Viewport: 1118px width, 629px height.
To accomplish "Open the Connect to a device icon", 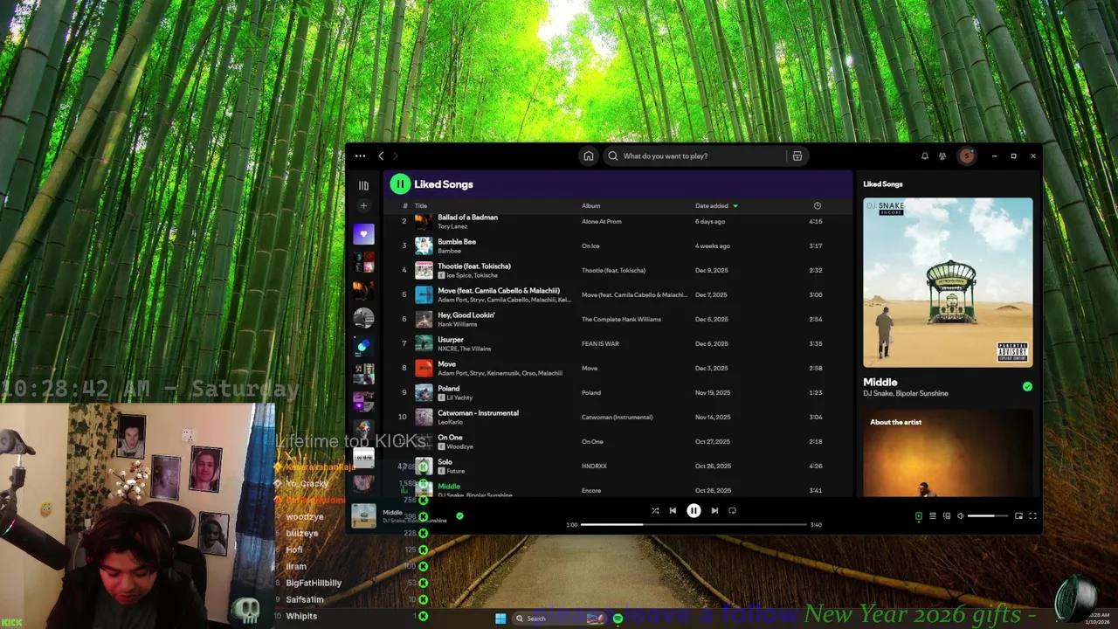I will (x=946, y=516).
